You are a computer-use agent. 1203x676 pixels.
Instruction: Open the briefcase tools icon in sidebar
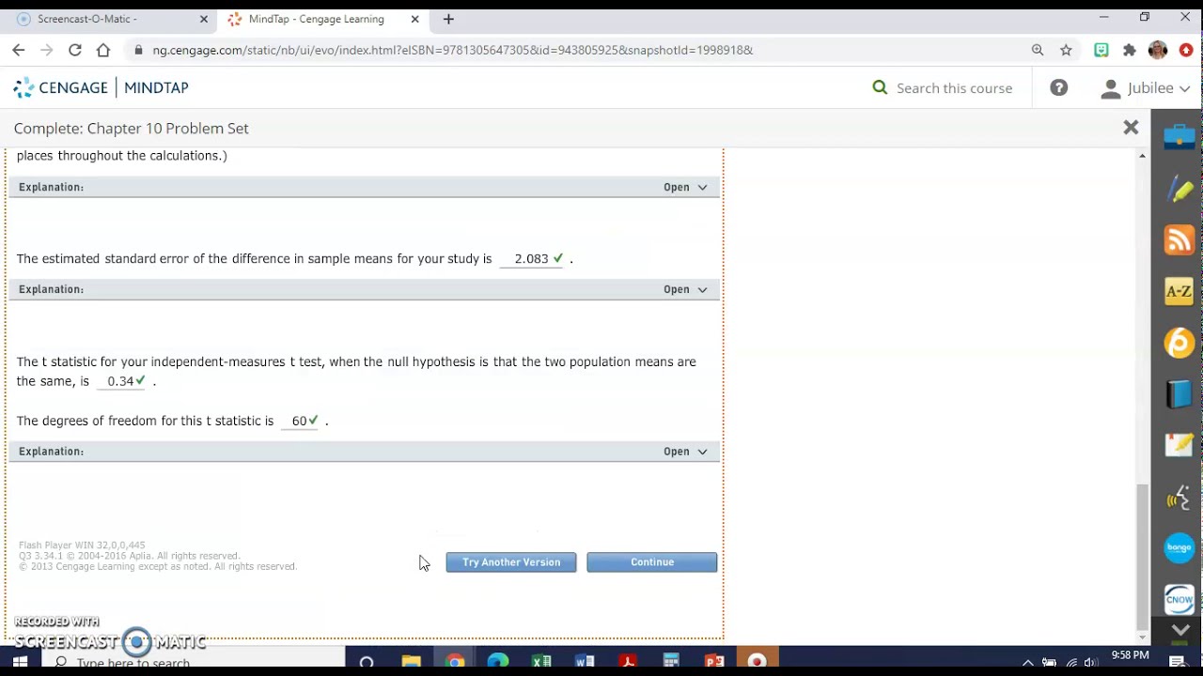tap(1179, 138)
